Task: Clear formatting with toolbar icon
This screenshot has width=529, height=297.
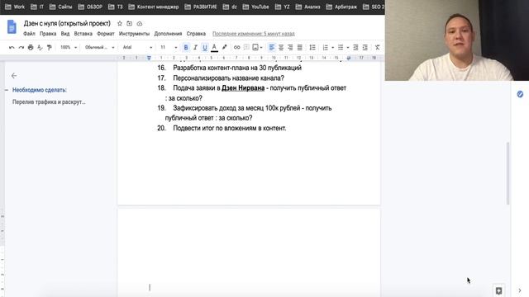Action: coord(377,48)
